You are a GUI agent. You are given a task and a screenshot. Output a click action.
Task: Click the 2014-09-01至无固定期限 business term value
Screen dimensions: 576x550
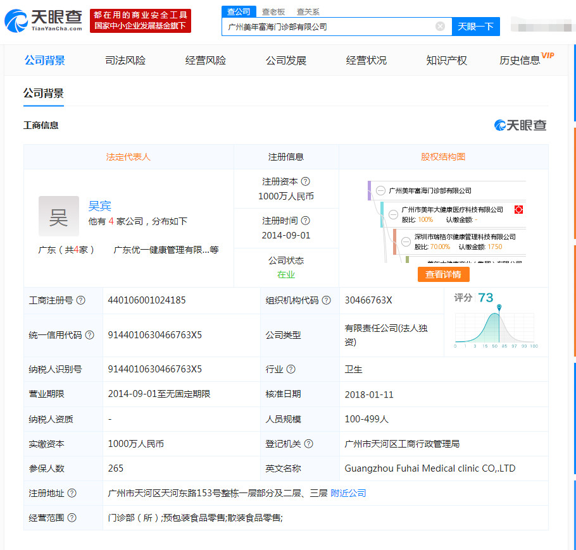(159, 394)
